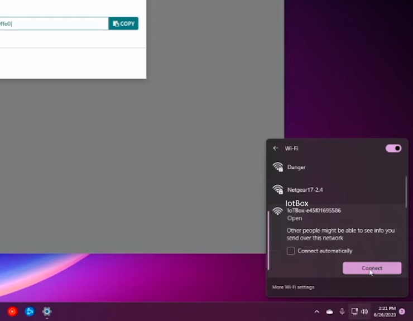Show hidden icons with the tray chevron
The image size is (413, 321).
[x=317, y=312]
